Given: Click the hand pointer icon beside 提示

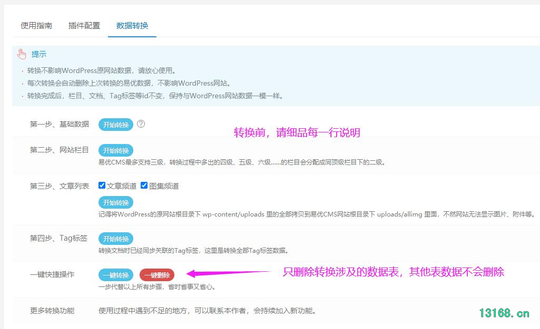Looking at the screenshot, I should pos(22,54).
